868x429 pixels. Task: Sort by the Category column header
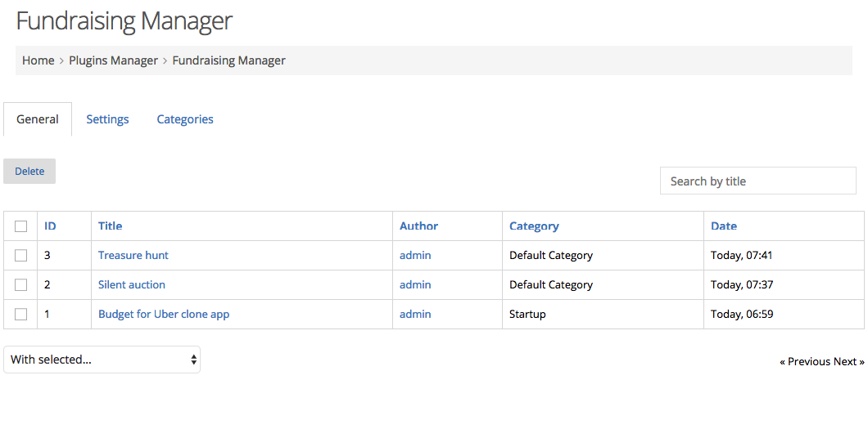(534, 226)
